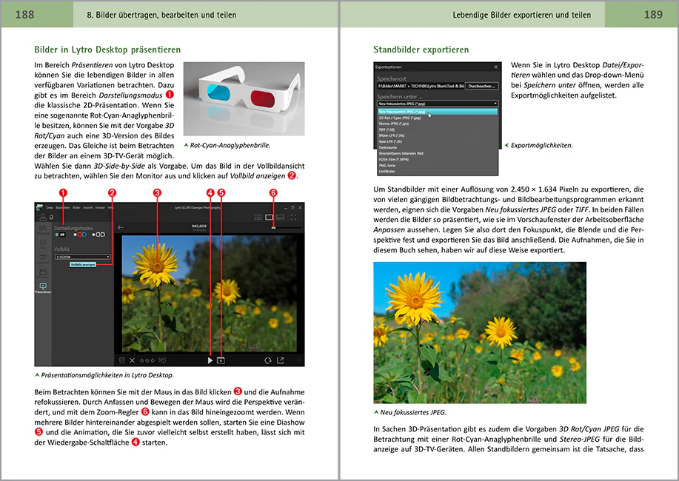Select the TIFF entry in export list
Viewport: 679px width, 481px height.
pyautogui.click(x=438, y=129)
